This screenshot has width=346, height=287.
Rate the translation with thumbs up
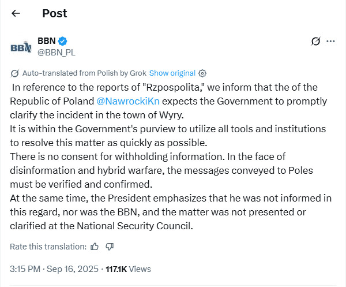[95, 247]
